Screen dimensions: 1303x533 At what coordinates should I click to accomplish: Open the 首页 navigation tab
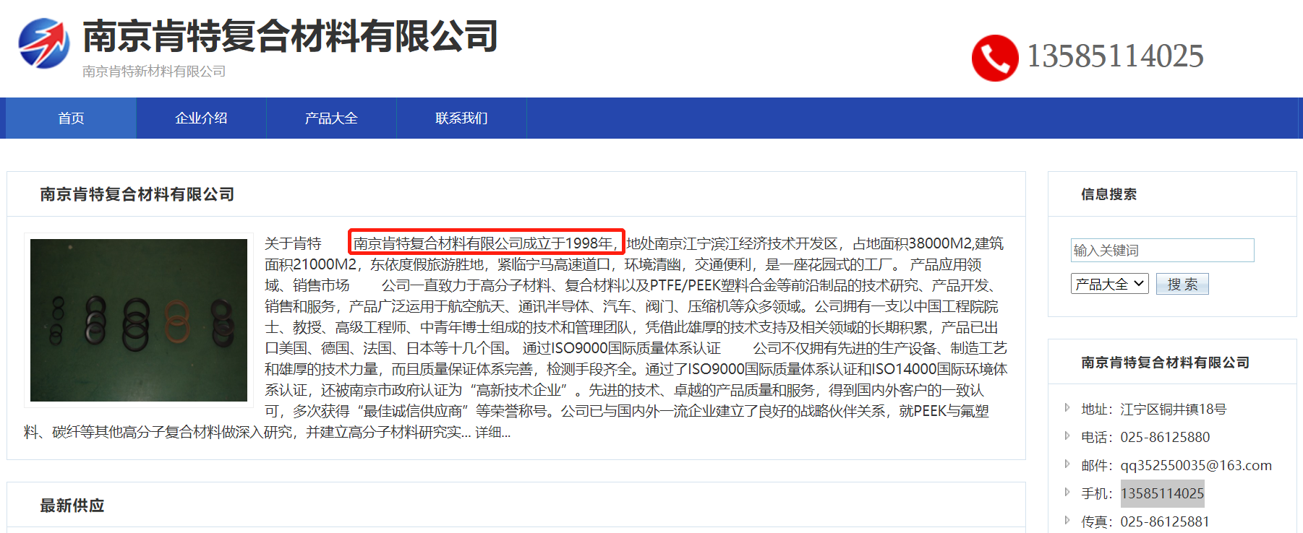pos(71,118)
